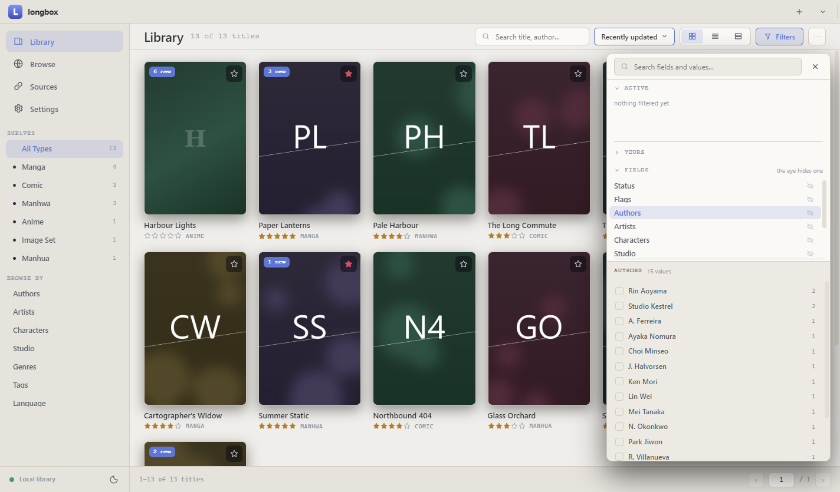Viewport: 840px width, 492px height.
Task: Open Settings from the sidebar
Action: [65, 109]
